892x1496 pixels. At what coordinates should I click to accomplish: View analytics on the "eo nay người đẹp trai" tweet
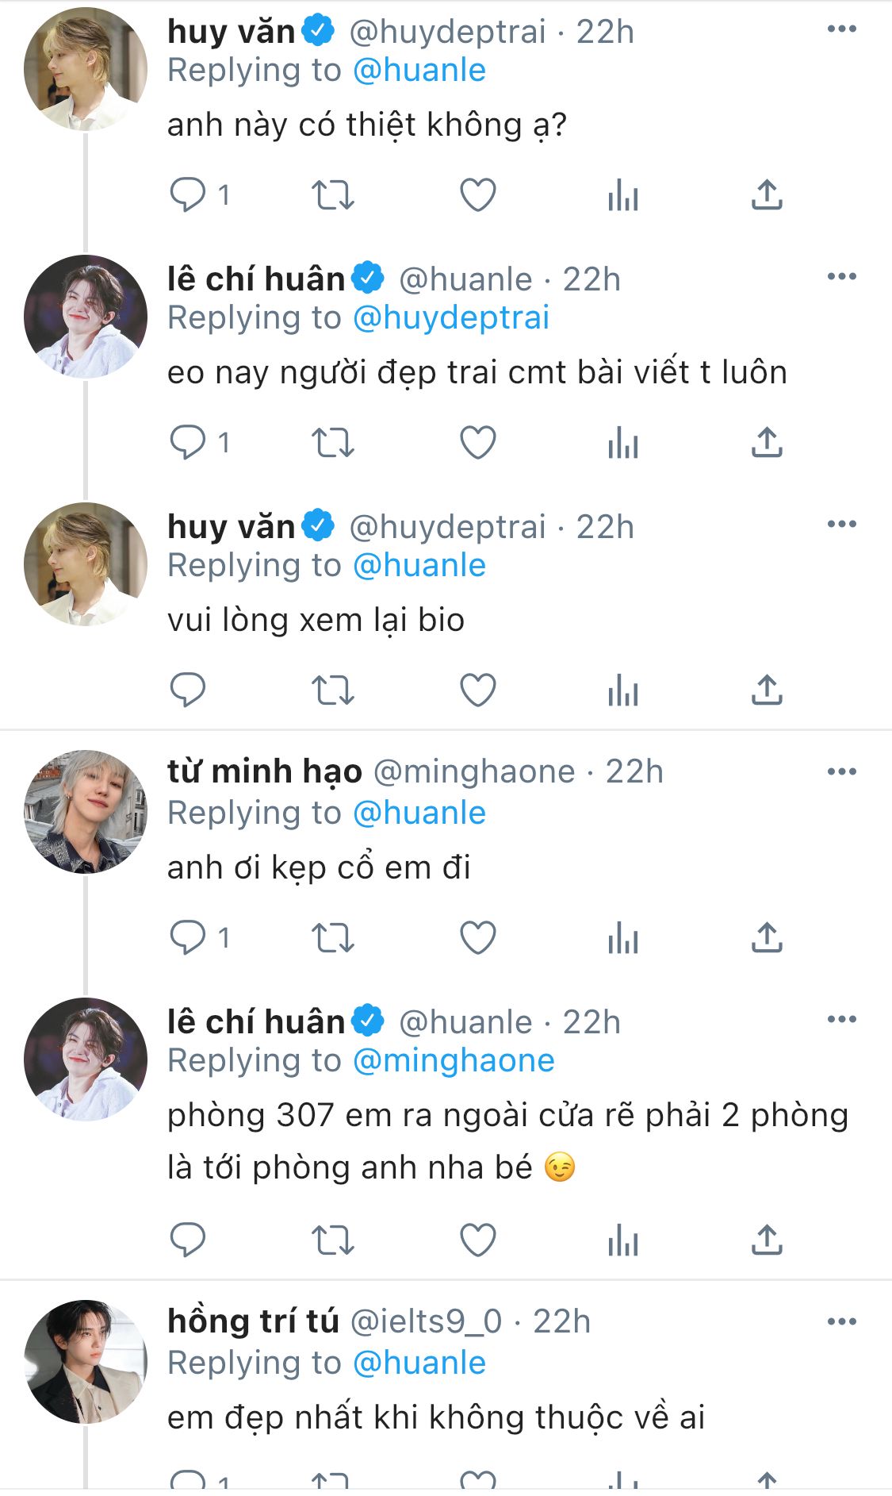pyautogui.click(x=623, y=442)
